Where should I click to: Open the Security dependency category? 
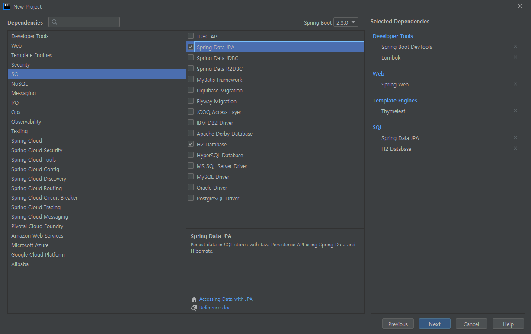[20, 64]
